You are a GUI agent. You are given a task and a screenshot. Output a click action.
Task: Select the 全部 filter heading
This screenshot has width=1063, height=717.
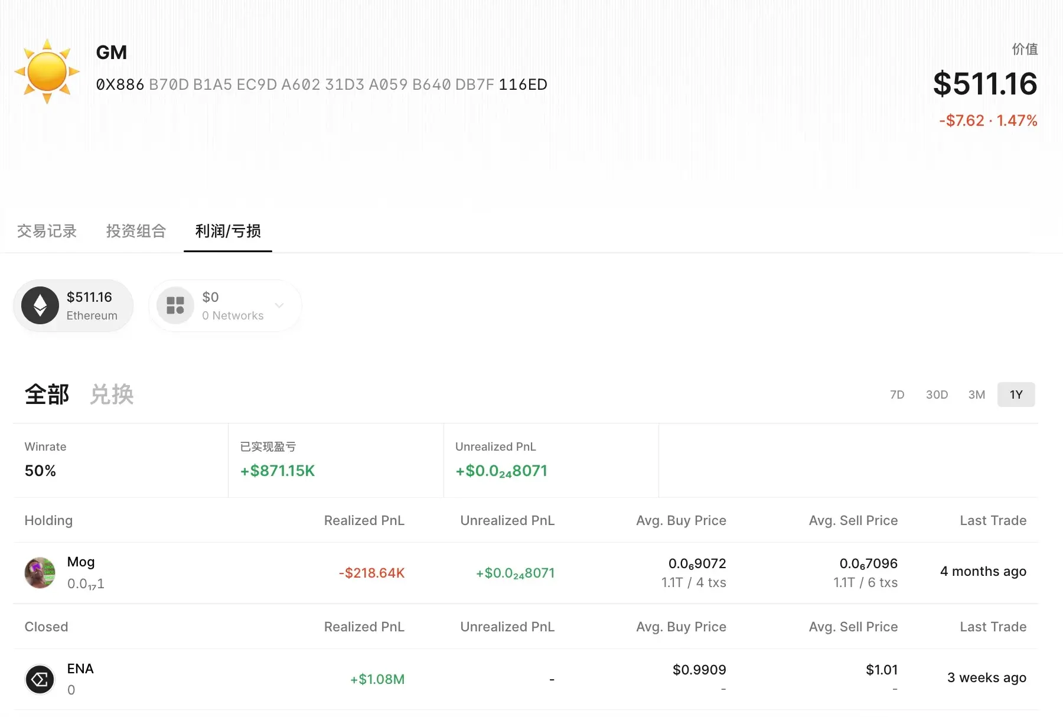point(47,395)
